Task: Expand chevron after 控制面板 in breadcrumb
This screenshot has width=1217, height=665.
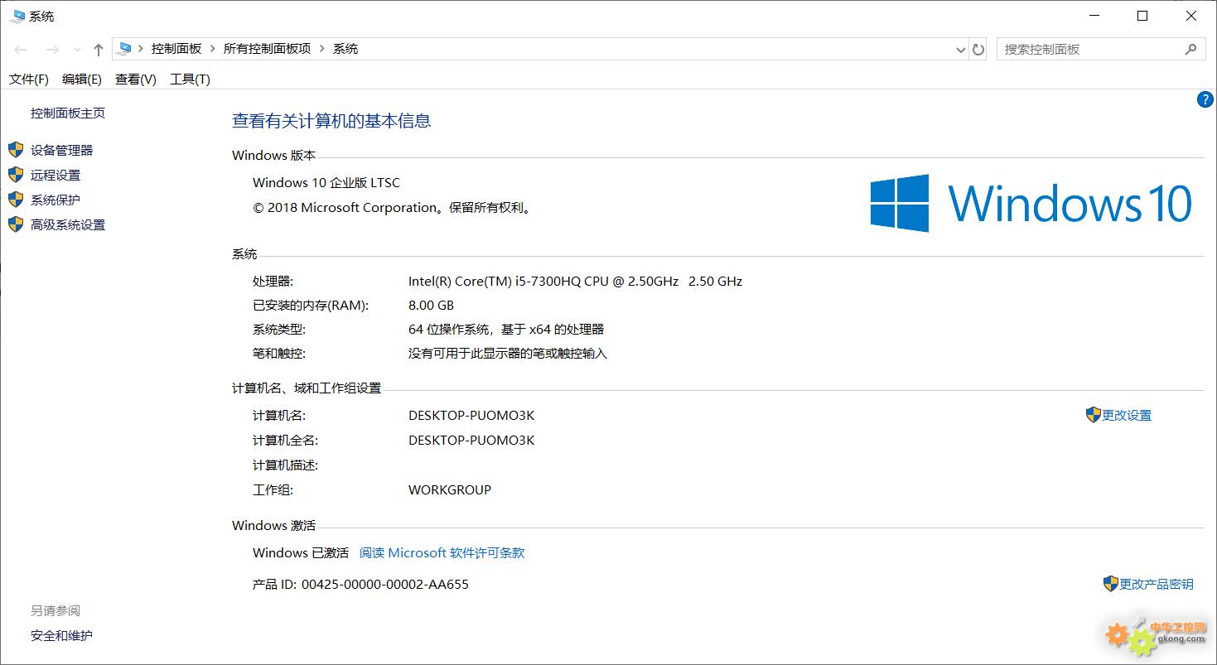Action: [x=213, y=49]
